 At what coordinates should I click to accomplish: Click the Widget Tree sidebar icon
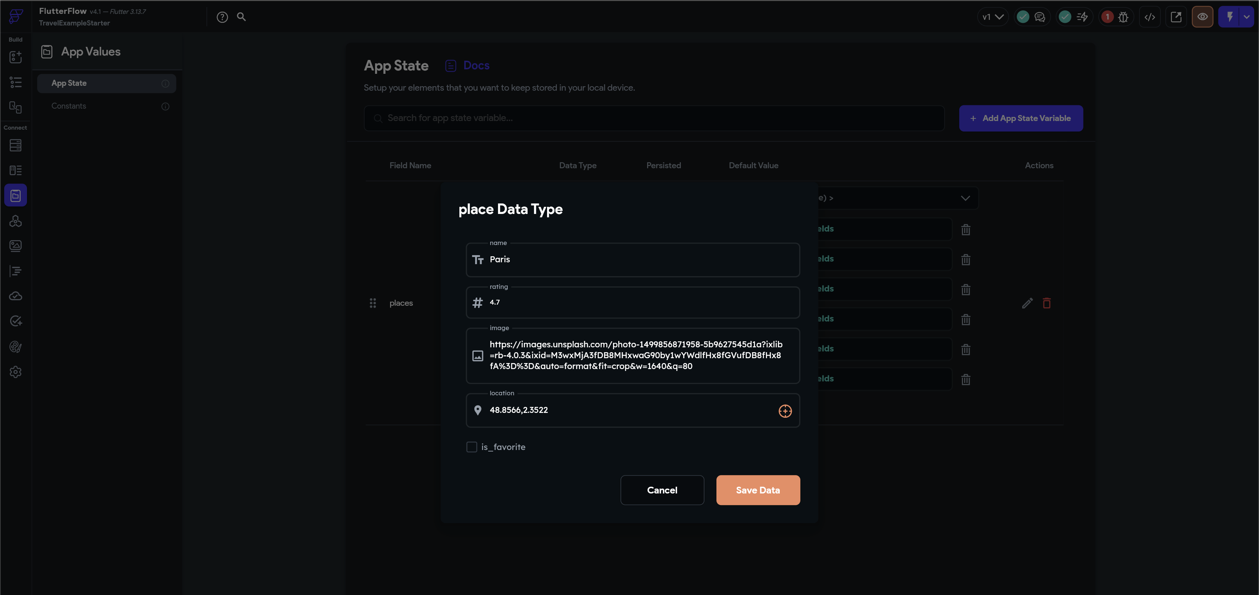click(16, 82)
